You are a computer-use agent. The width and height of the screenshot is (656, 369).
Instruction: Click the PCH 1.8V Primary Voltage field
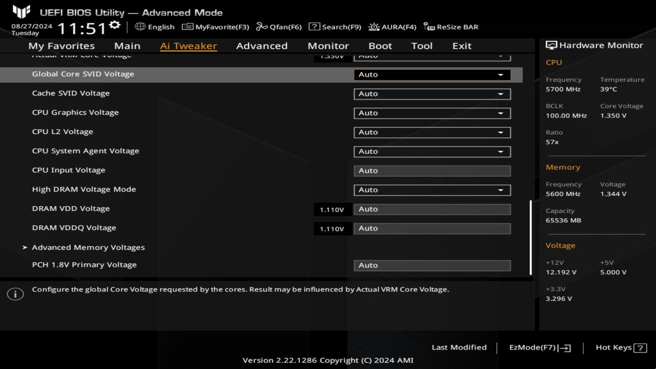click(x=432, y=265)
